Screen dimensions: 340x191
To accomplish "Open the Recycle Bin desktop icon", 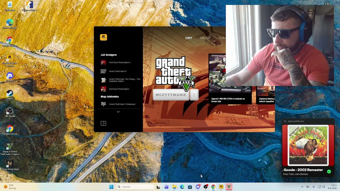I will pos(10,6).
